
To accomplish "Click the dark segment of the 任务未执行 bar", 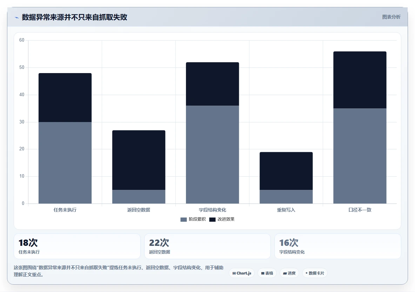I will 65,98.
